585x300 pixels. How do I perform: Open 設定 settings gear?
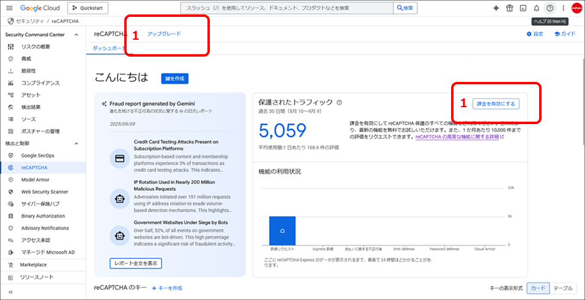[x=534, y=34]
